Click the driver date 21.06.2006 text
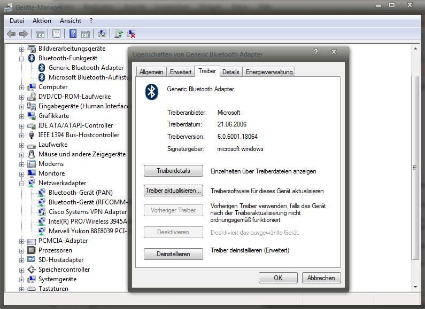This screenshot has width=425, height=309. tap(232, 124)
